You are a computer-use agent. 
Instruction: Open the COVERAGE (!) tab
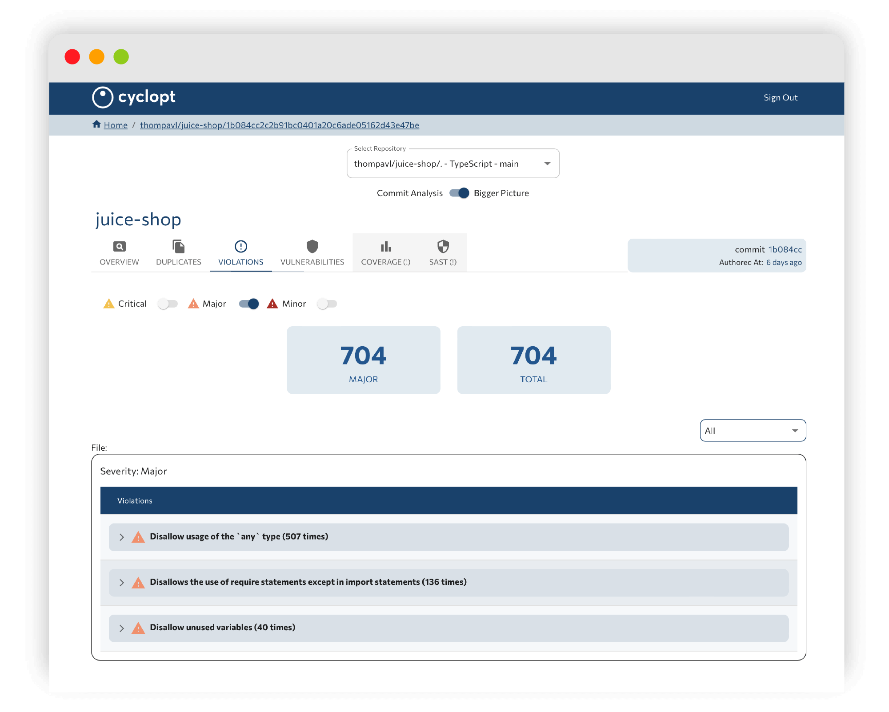(x=386, y=253)
